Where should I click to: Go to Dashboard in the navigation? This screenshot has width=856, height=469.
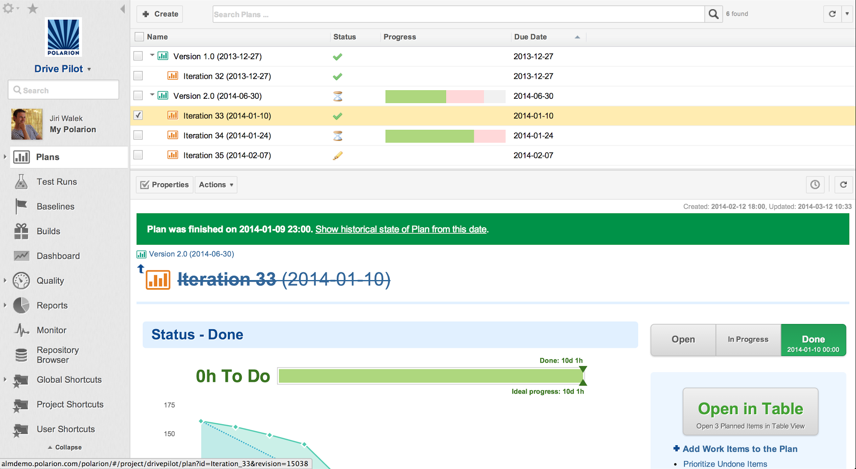click(58, 256)
